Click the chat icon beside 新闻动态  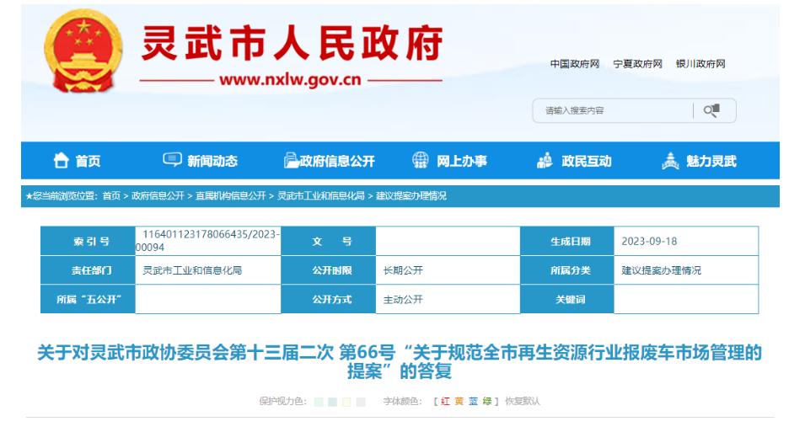coord(172,161)
